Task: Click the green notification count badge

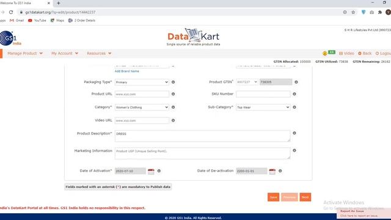Action: coord(331,52)
